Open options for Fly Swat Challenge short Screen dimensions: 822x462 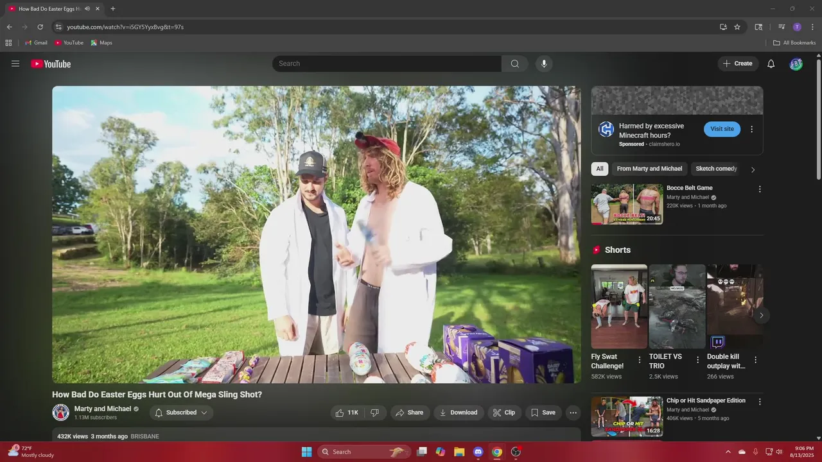pyautogui.click(x=639, y=360)
